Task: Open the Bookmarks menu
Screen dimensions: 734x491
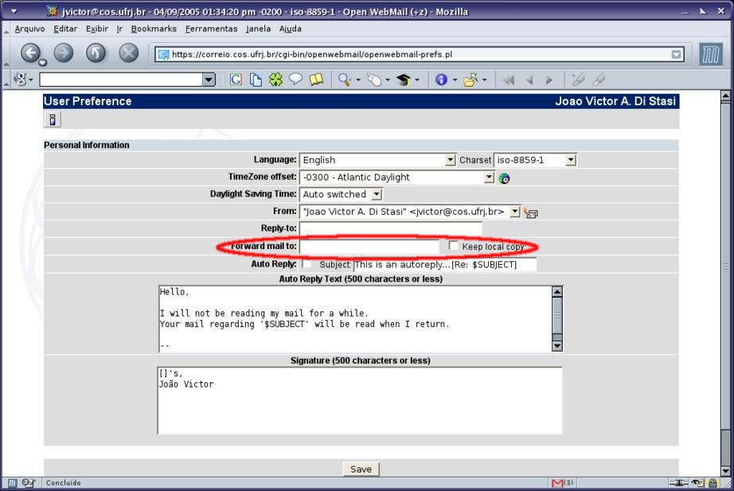Action: 154,29
